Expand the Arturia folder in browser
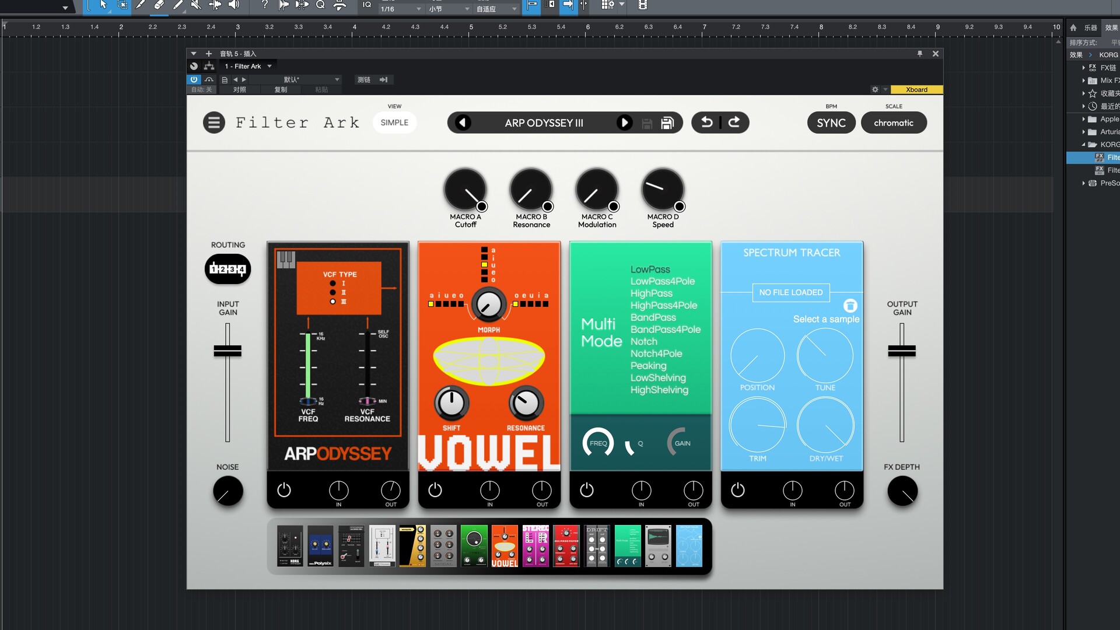 click(1084, 132)
